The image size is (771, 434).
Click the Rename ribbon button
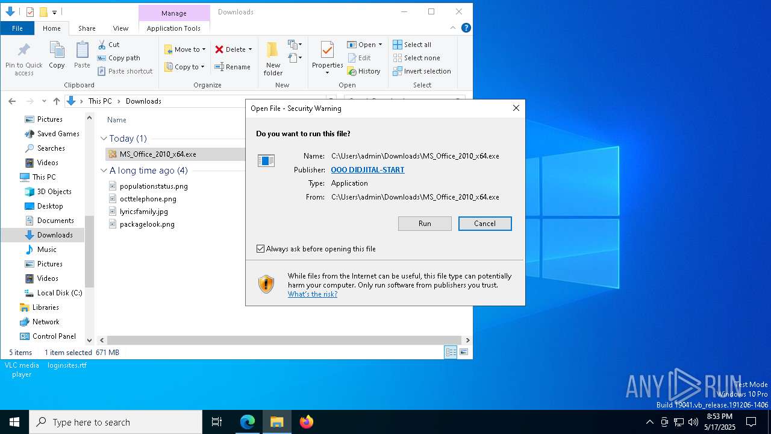pos(233,67)
